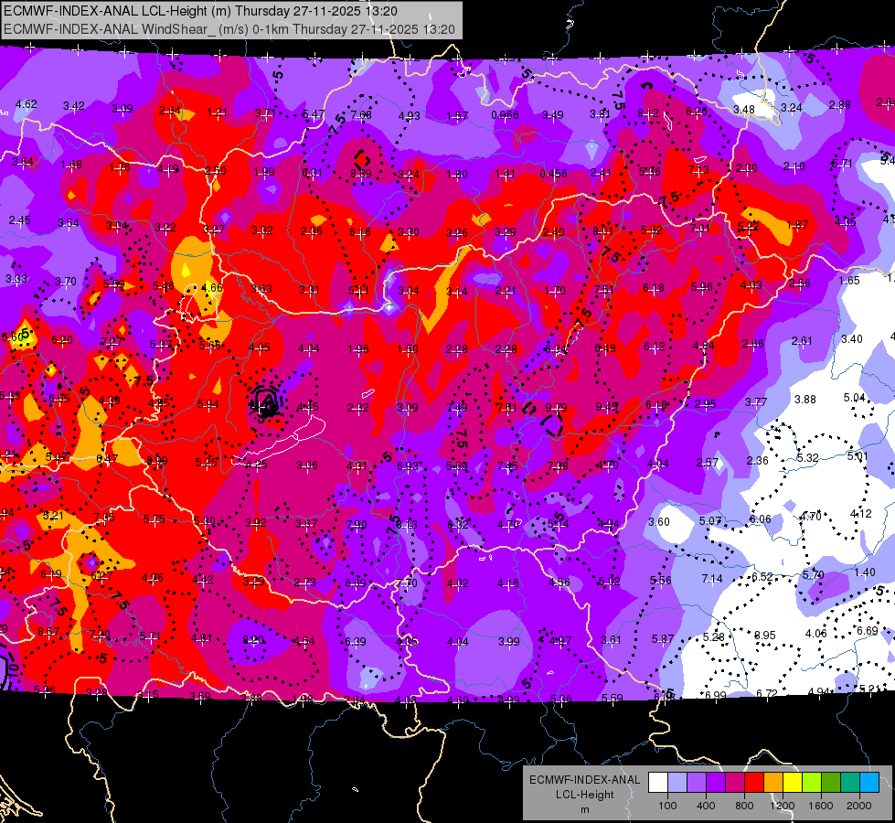This screenshot has width=895, height=823.
Task: Click the grid value 3.88
Action: (804, 400)
